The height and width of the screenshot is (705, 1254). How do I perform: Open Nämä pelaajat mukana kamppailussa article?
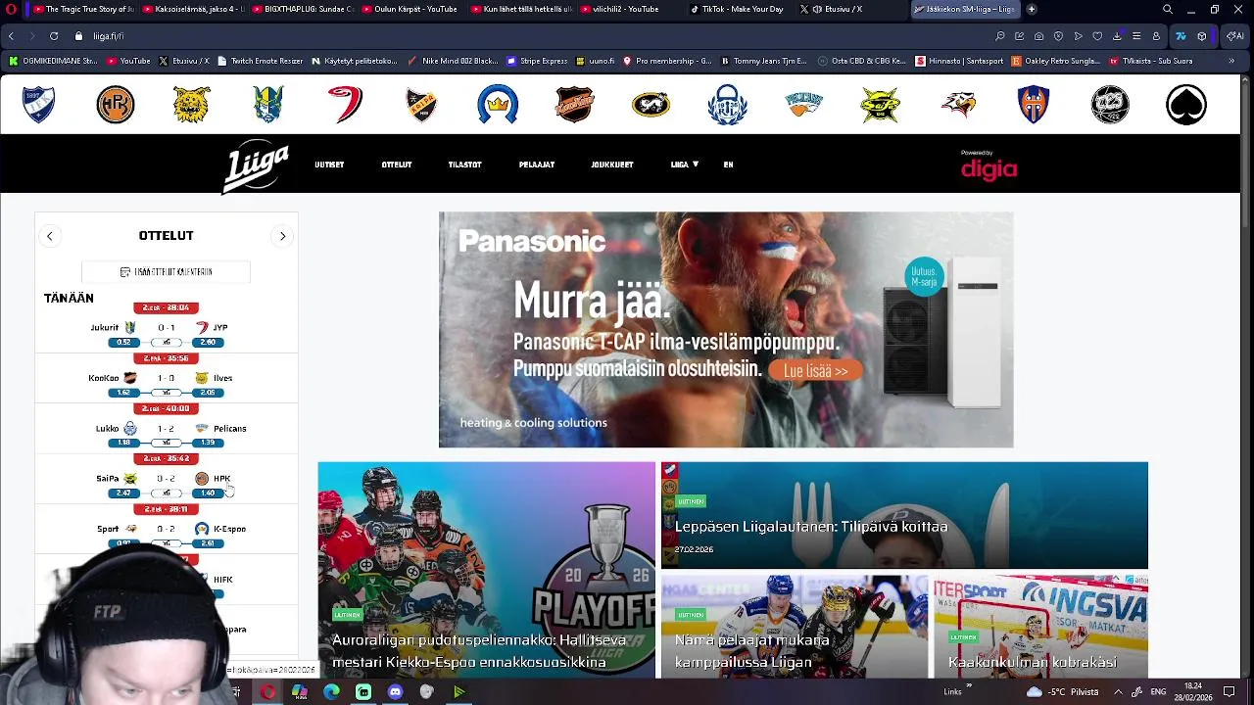click(795, 627)
